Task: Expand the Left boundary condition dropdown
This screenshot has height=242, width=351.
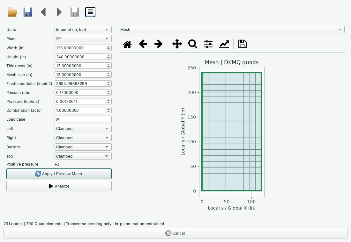Action: click(83, 129)
